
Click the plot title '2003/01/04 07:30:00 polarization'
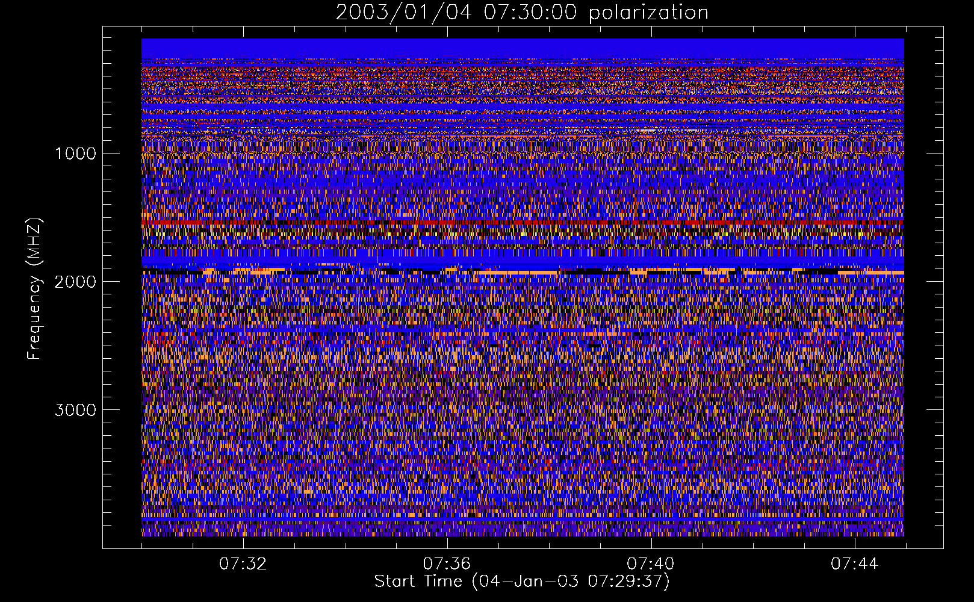[522, 13]
